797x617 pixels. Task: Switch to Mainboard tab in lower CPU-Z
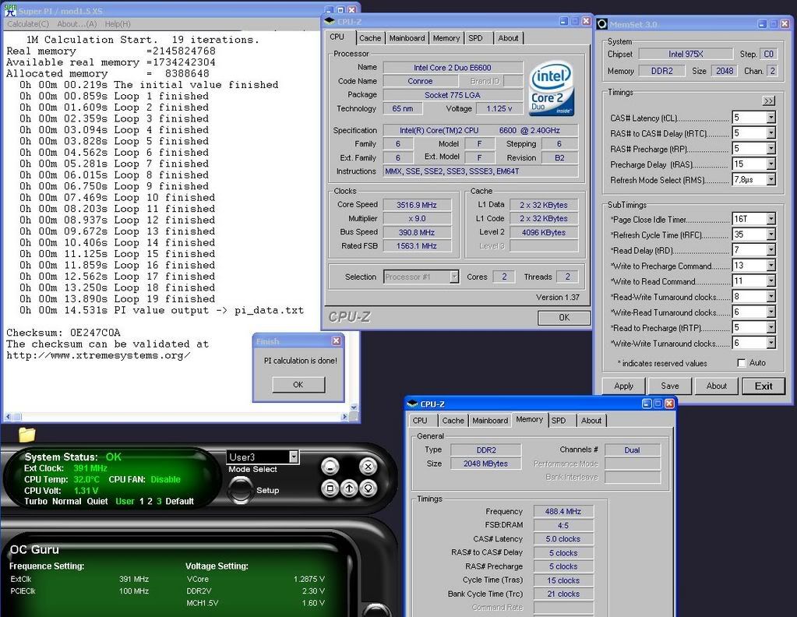(x=490, y=421)
